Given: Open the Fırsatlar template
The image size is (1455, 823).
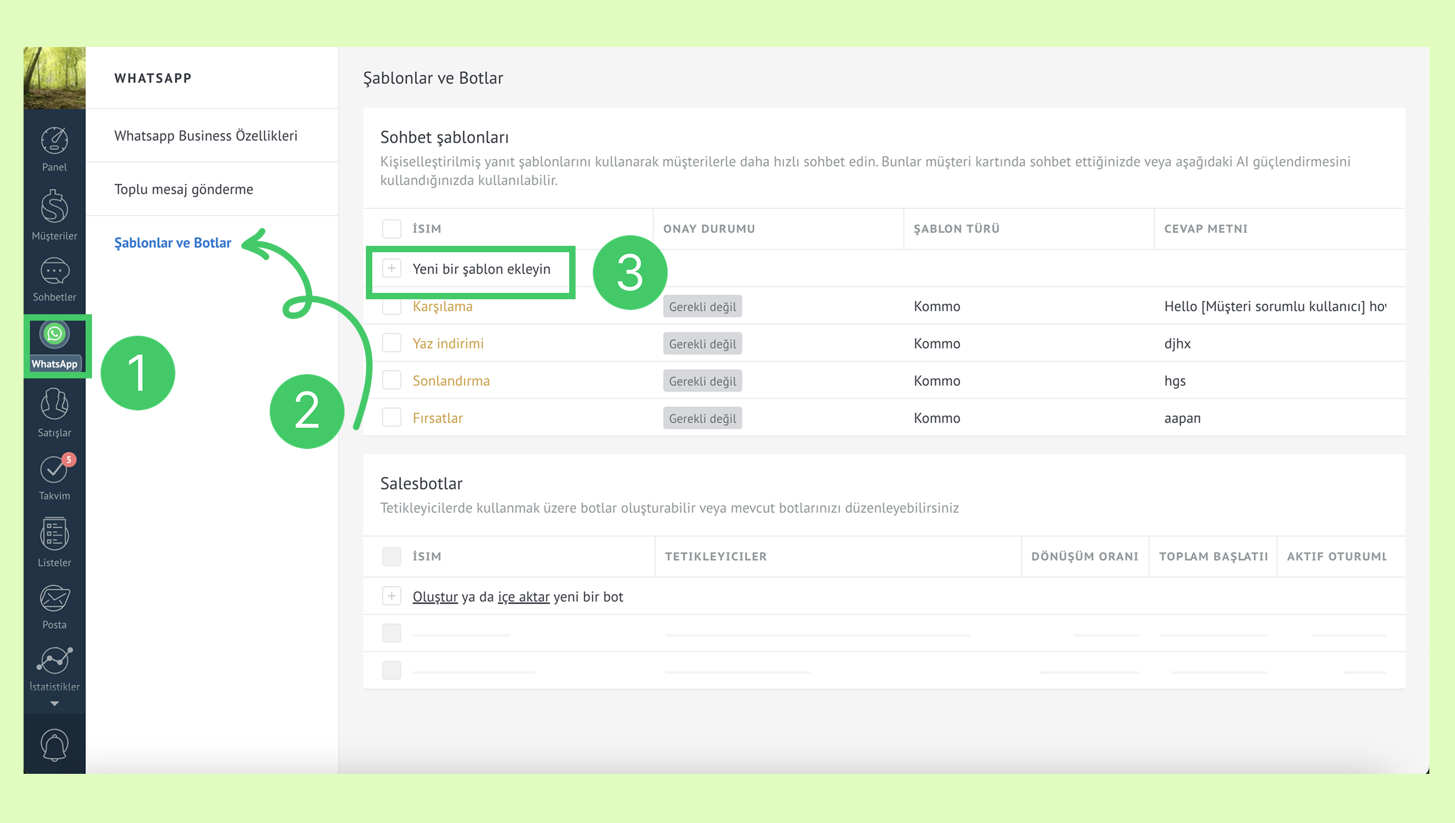Looking at the screenshot, I should (438, 418).
